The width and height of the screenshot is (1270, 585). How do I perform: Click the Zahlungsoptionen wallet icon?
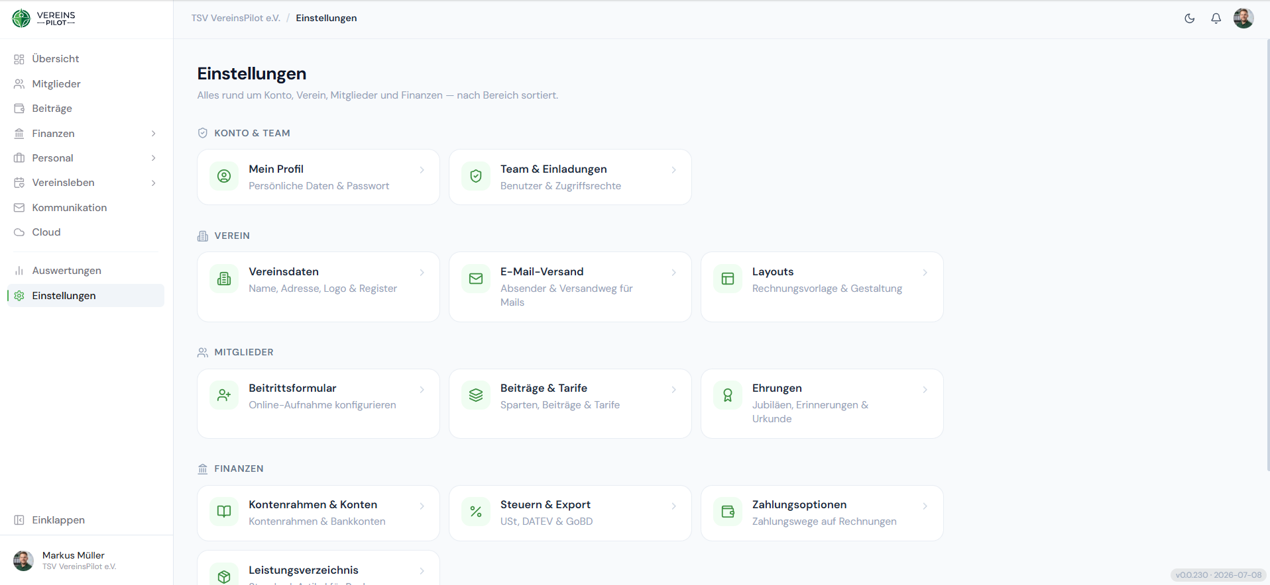pyautogui.click(x=728, y=512)
